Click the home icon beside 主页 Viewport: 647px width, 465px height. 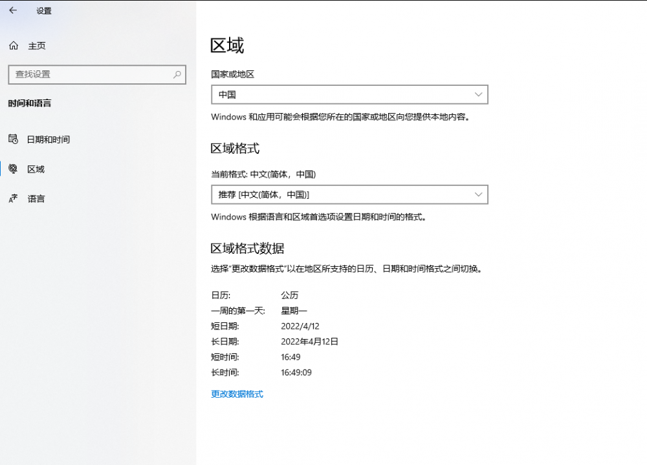(13, 46)
